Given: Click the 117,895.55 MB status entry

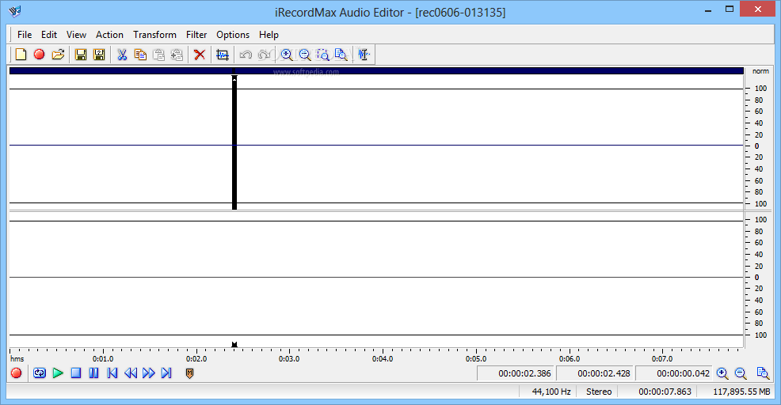Looking at the screenshot, I should (741, 392).
